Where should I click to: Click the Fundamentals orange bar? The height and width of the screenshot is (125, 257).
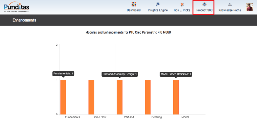coord(63,97)
